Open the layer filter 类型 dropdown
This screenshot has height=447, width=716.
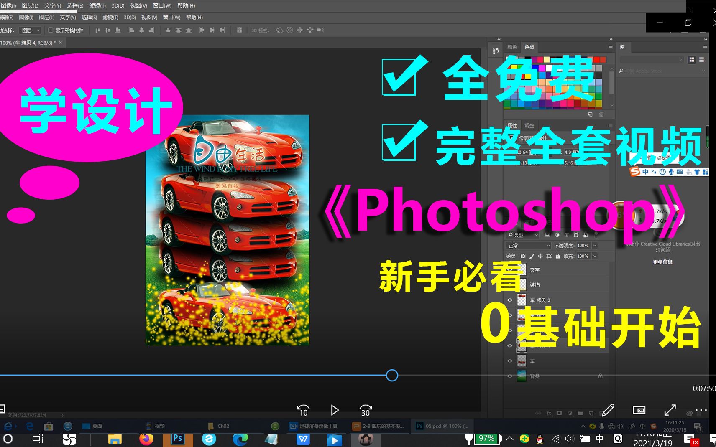[x=522, y=235]
